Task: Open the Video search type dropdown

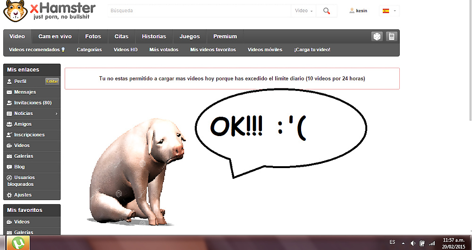Action: coord(303,11)
